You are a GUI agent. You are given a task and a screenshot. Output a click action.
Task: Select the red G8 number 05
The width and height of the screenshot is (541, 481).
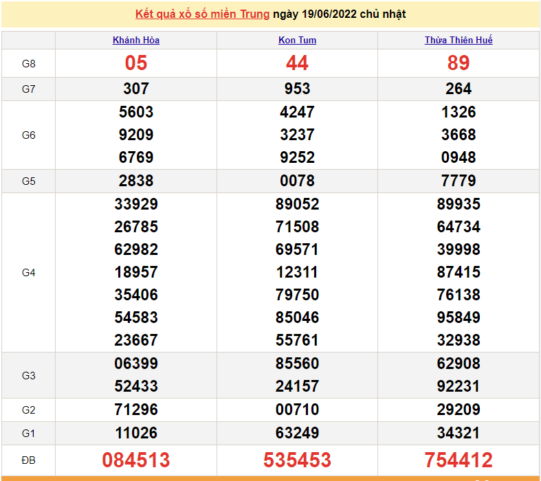[136, 63]
